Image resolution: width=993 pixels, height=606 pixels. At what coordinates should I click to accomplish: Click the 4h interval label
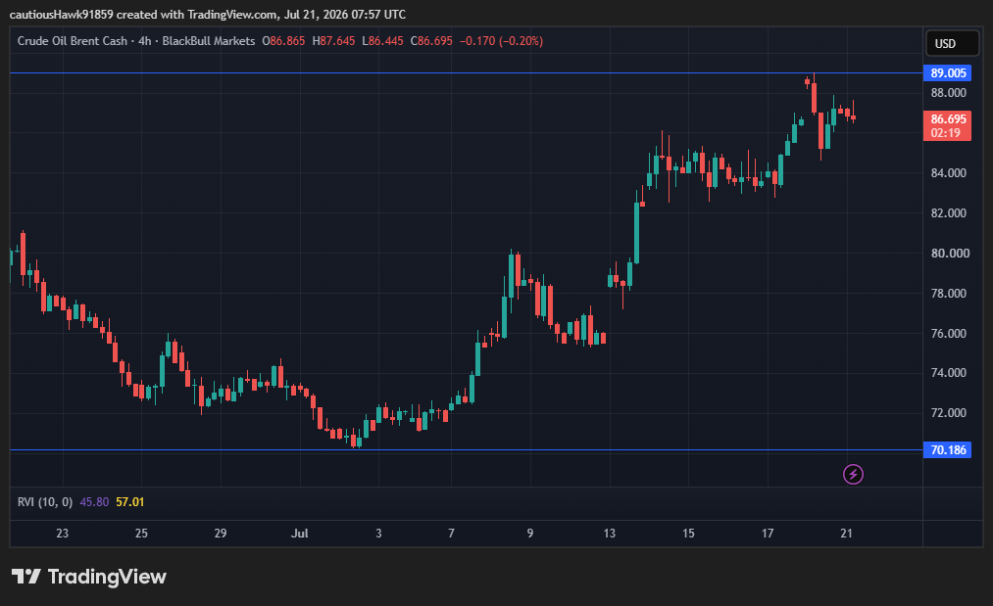pyautogui.click(x=145, y=41)
